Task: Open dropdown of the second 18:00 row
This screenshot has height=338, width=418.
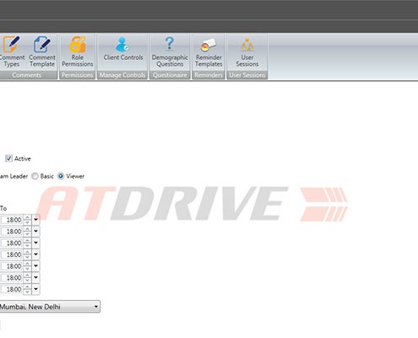Action: tap(35, 231)
